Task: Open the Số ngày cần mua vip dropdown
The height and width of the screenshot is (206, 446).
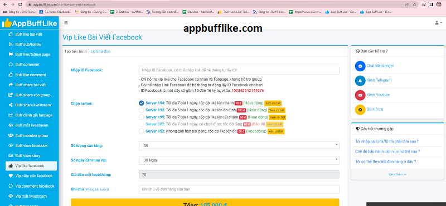Action: pyautogui.click(x=239, y=160)
